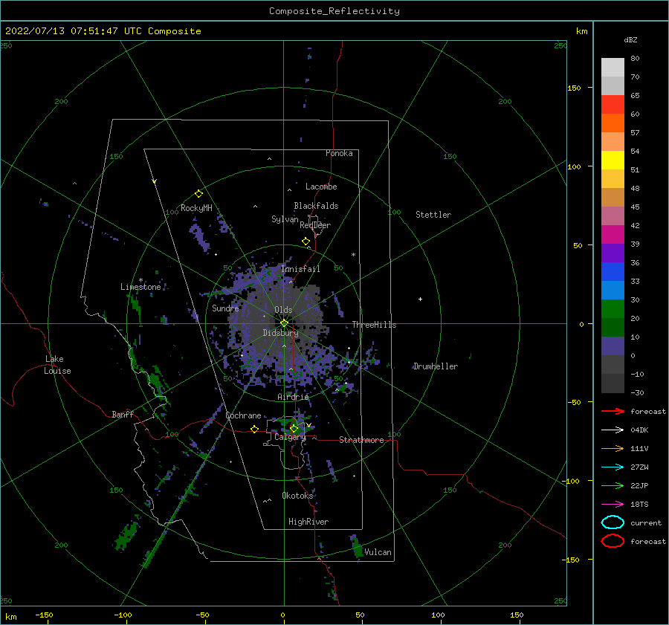This screenshot has height=625, width=669.
Task: Click the cyan 27ZW arrow icon
Action: pos(613,467)
